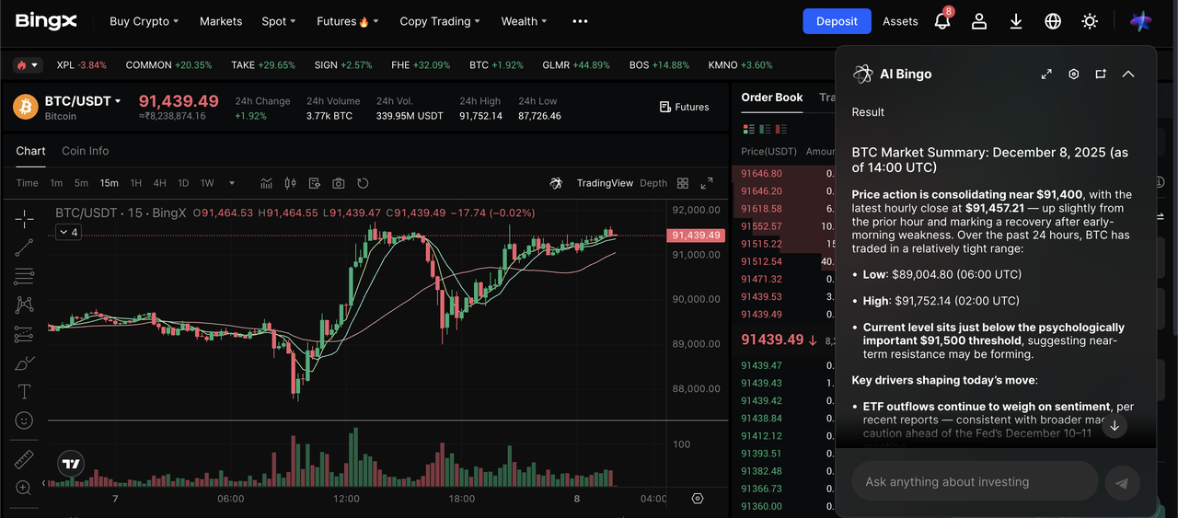
Task: Select the trend line drawing tool
Action: [25, 246]
